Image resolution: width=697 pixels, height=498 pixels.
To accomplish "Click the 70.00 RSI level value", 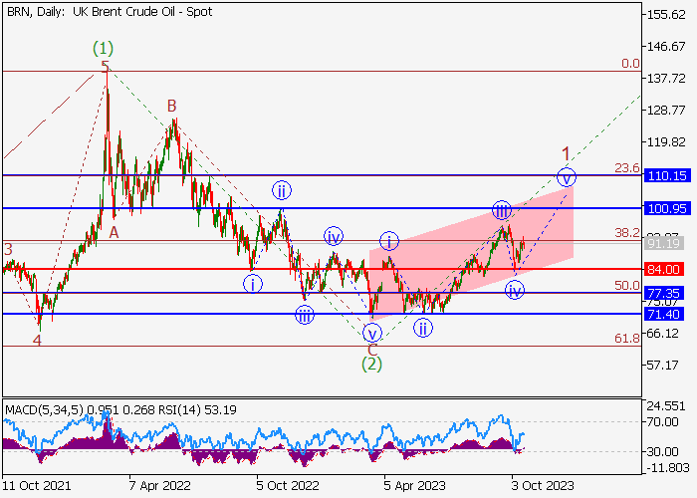I will tap(663, 421).
